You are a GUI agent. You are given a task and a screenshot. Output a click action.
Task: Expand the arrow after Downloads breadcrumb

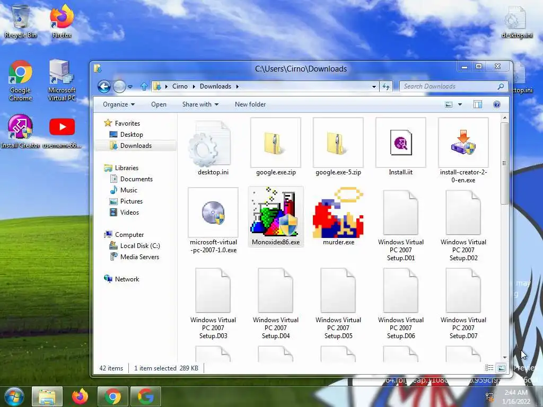[x=237, y=86]
